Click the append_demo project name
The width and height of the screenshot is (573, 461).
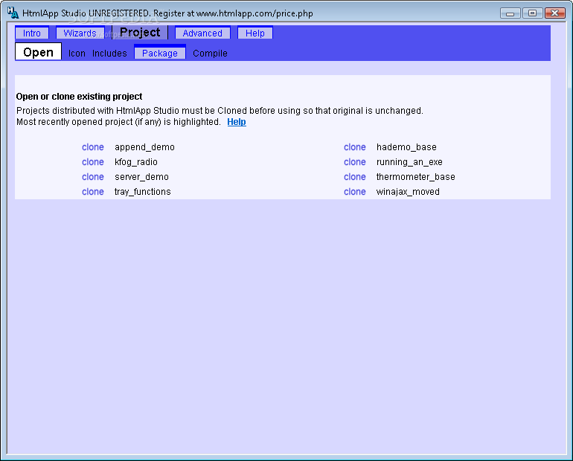(144, 147)
